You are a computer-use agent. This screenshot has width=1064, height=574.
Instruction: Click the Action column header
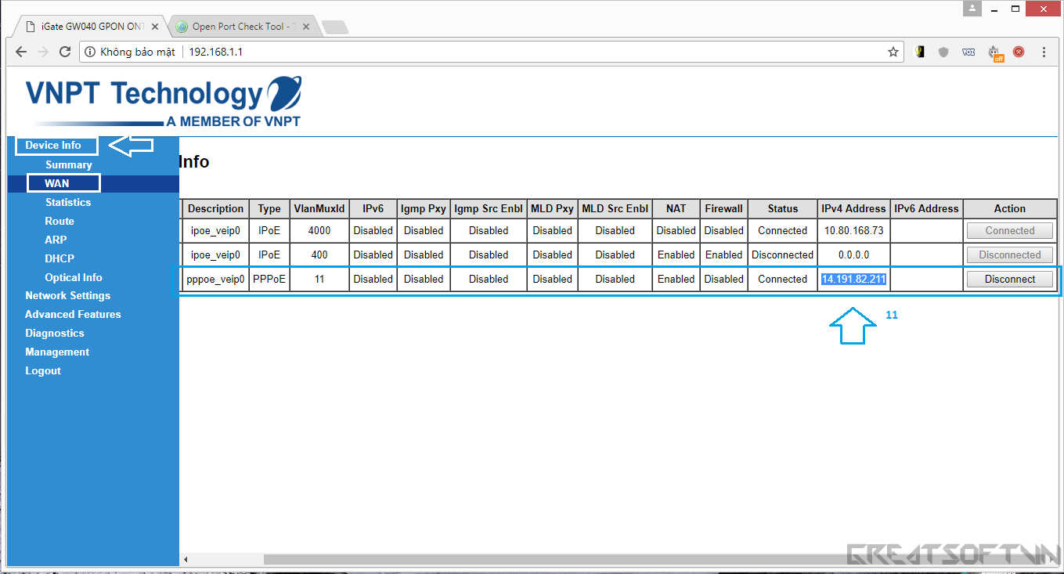pyautogui.click(x=1010, y=208)
